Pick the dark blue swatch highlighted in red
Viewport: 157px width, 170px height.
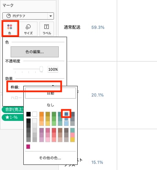(66, 114)
